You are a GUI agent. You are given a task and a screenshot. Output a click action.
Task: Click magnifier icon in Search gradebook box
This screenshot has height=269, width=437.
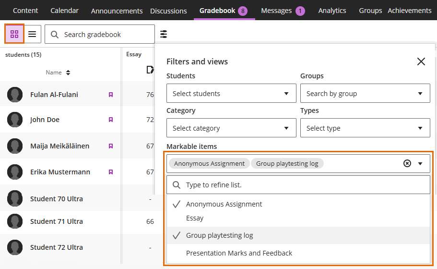click(55, 34)
